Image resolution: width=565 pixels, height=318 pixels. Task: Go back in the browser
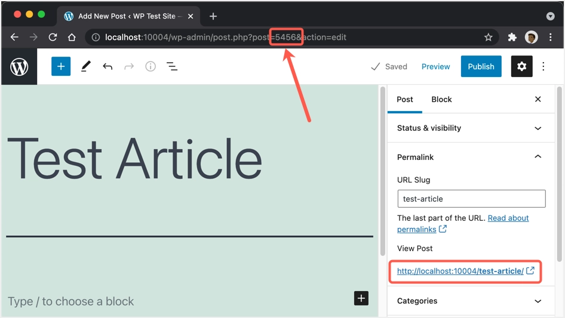pos(14,37)
